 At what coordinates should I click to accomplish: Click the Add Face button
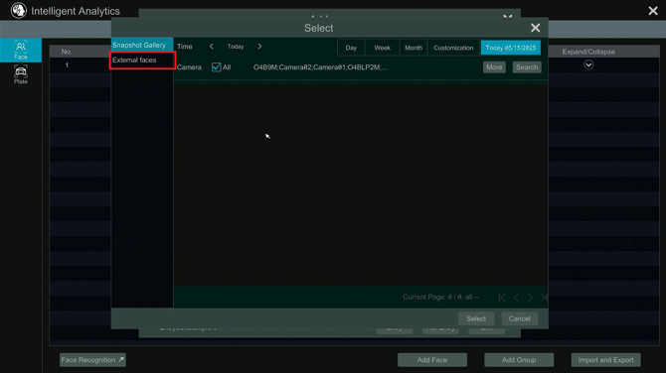pos(432,360)
